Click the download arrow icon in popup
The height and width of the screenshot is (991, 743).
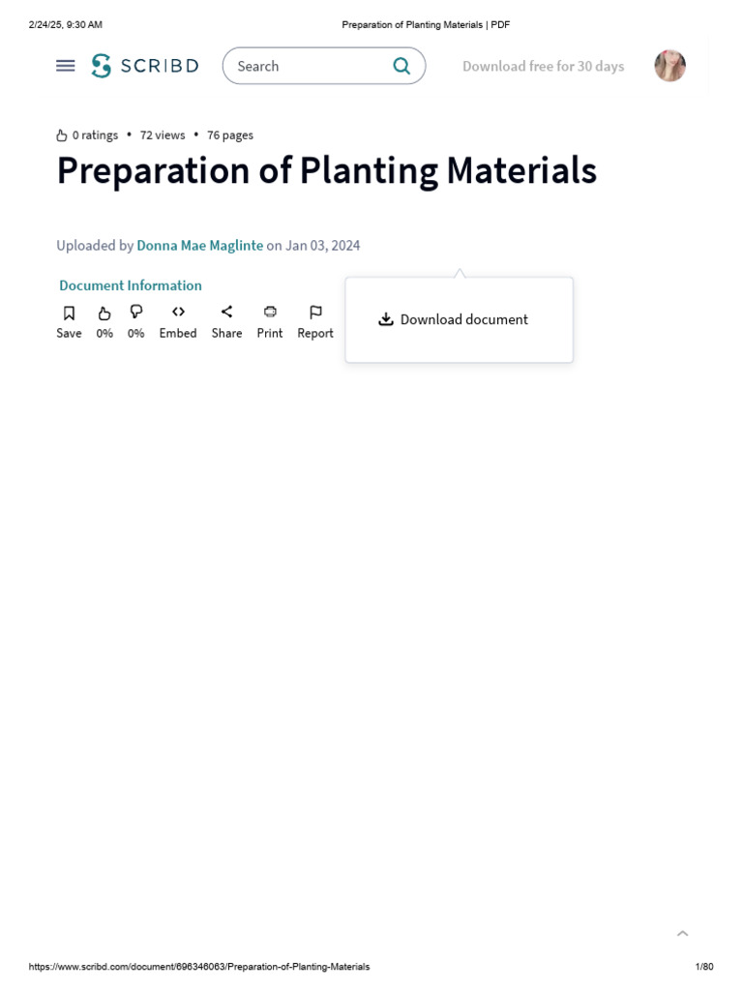pos(385,319)
